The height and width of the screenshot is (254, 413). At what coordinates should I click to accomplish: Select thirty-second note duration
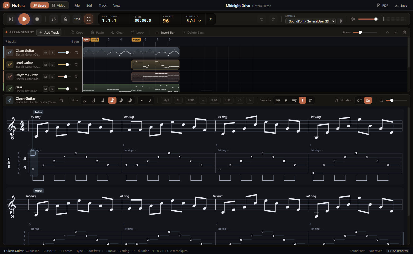[x=130, y=100]
